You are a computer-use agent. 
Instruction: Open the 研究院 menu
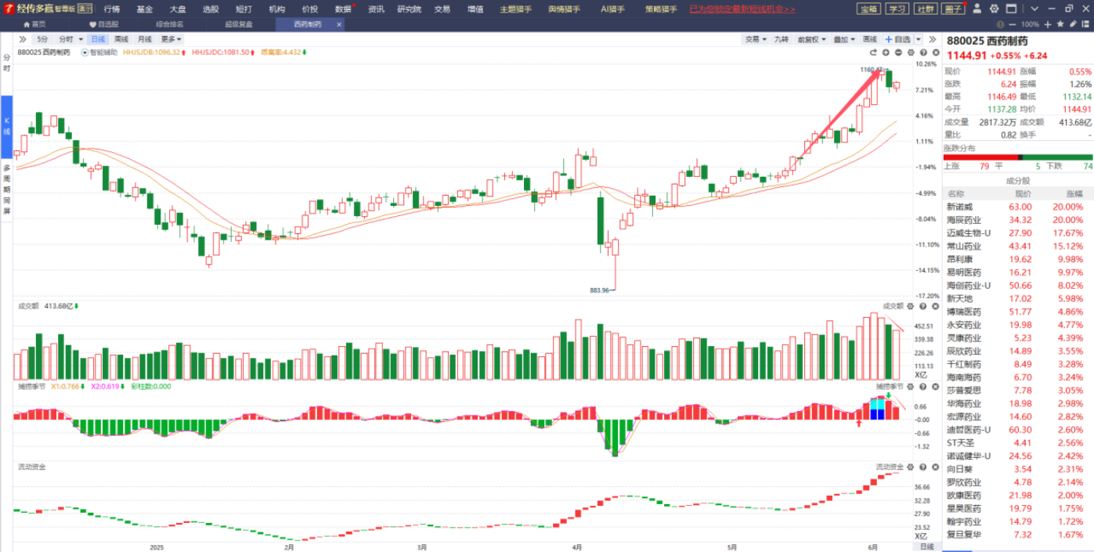[409, 9]
